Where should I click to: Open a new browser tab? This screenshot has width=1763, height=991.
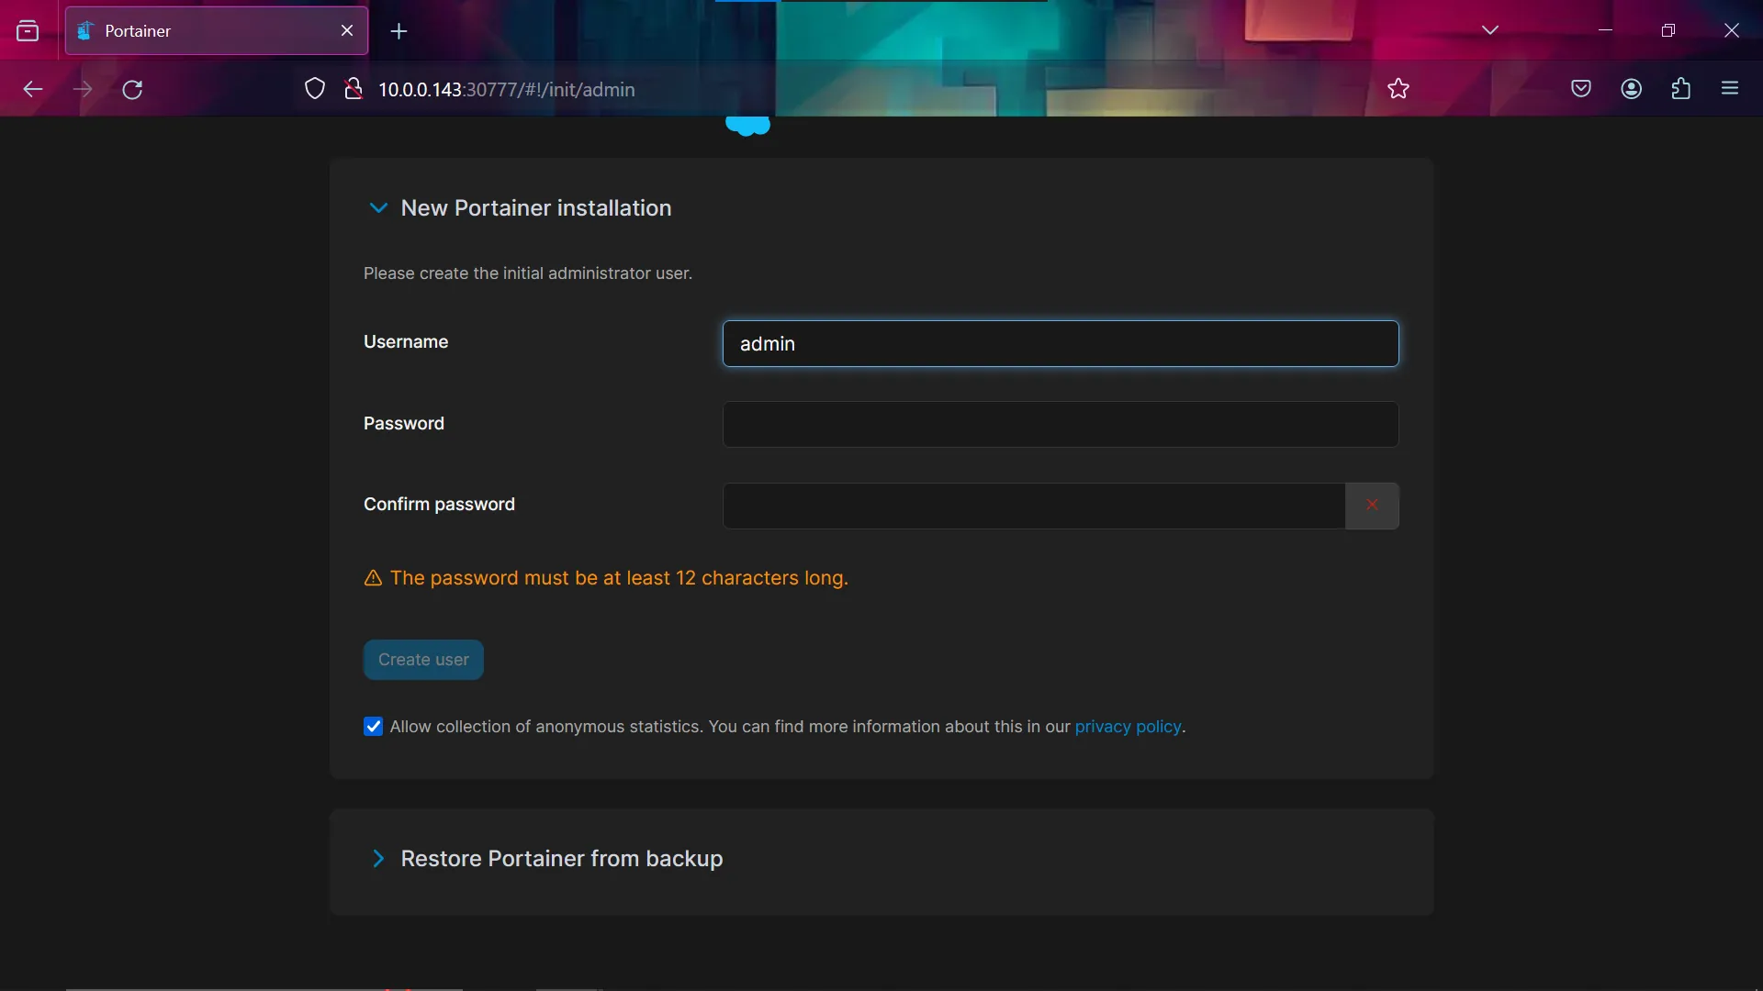(x=399, y=31)
